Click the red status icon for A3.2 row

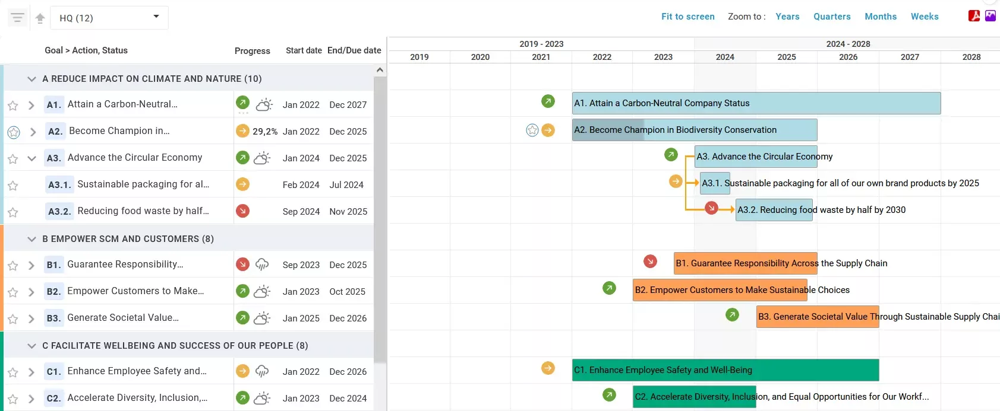pos(242,211)
